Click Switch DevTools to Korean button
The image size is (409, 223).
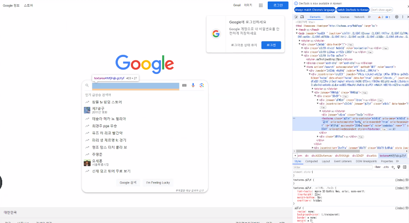353,10
